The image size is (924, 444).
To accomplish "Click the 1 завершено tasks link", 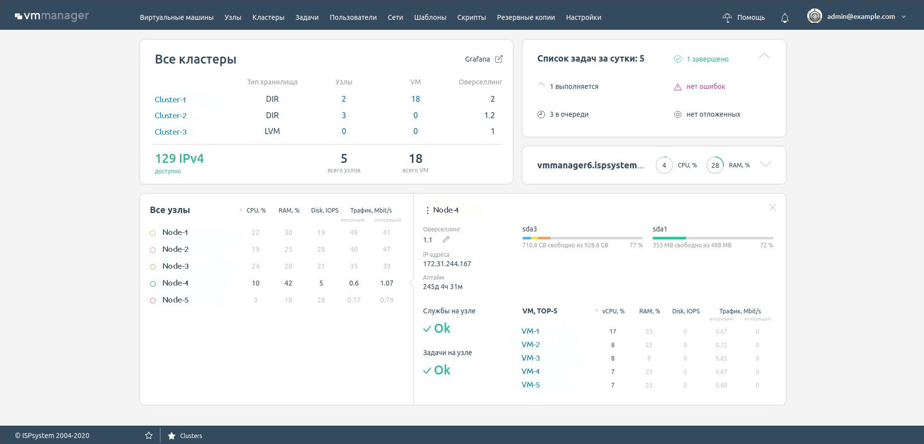I will point(707,59).
